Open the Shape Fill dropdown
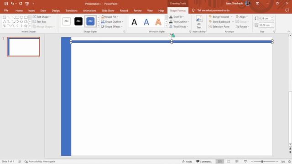Screen dimensions: 292x164 tap(110, 17)
